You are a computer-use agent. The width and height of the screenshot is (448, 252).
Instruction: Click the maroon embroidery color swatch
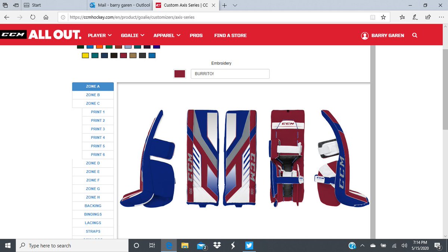point(180,74)
